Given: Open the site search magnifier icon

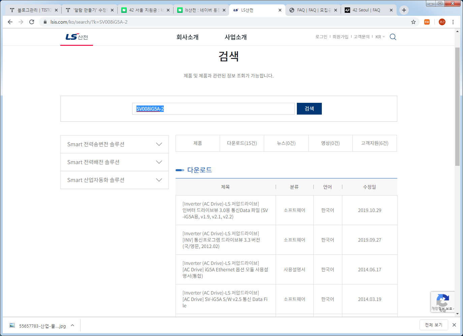Looking at the screenshot, I should pos(393,37).
